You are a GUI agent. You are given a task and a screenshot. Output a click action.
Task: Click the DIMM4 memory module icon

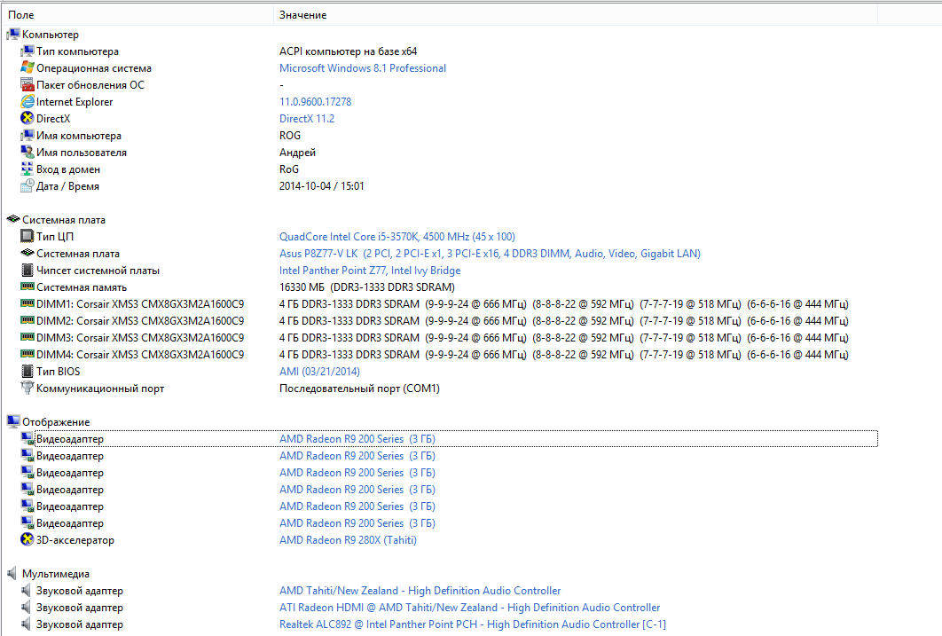27,354
